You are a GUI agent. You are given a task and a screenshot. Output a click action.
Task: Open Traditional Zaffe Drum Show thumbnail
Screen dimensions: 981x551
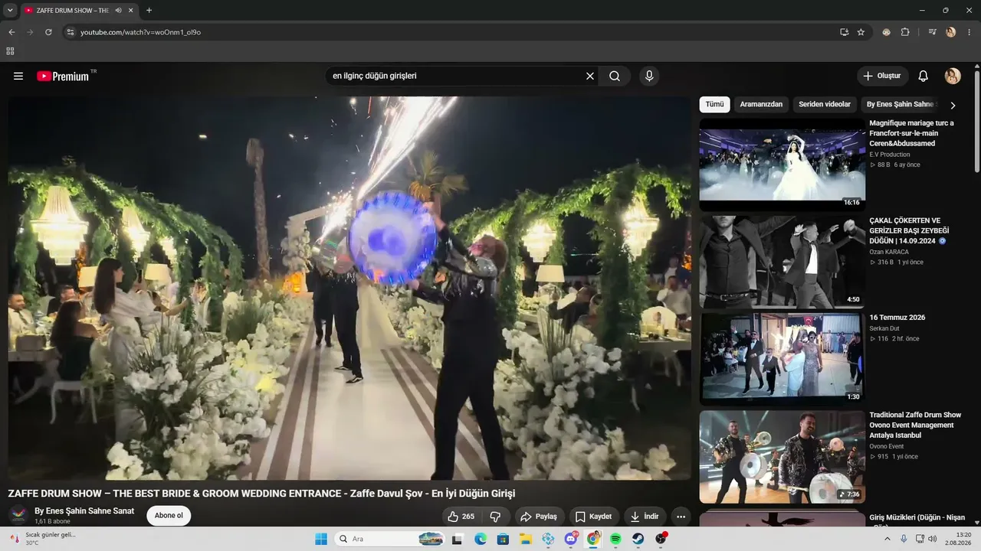tap(783, 457)
